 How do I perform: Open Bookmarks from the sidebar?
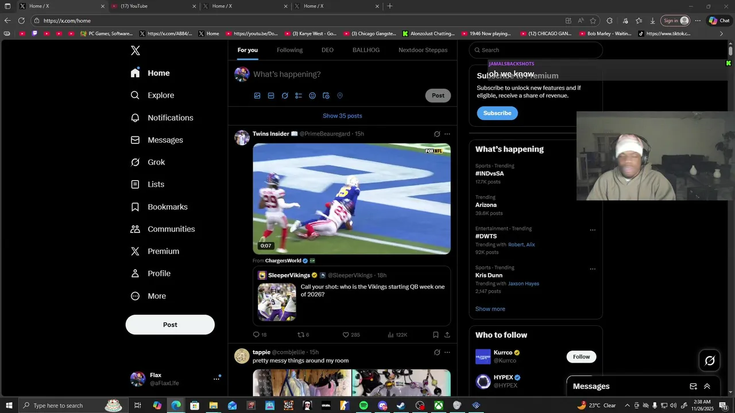tap(159, 206)
